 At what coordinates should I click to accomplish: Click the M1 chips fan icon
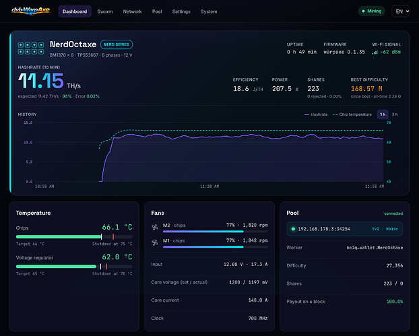[155, 242]
